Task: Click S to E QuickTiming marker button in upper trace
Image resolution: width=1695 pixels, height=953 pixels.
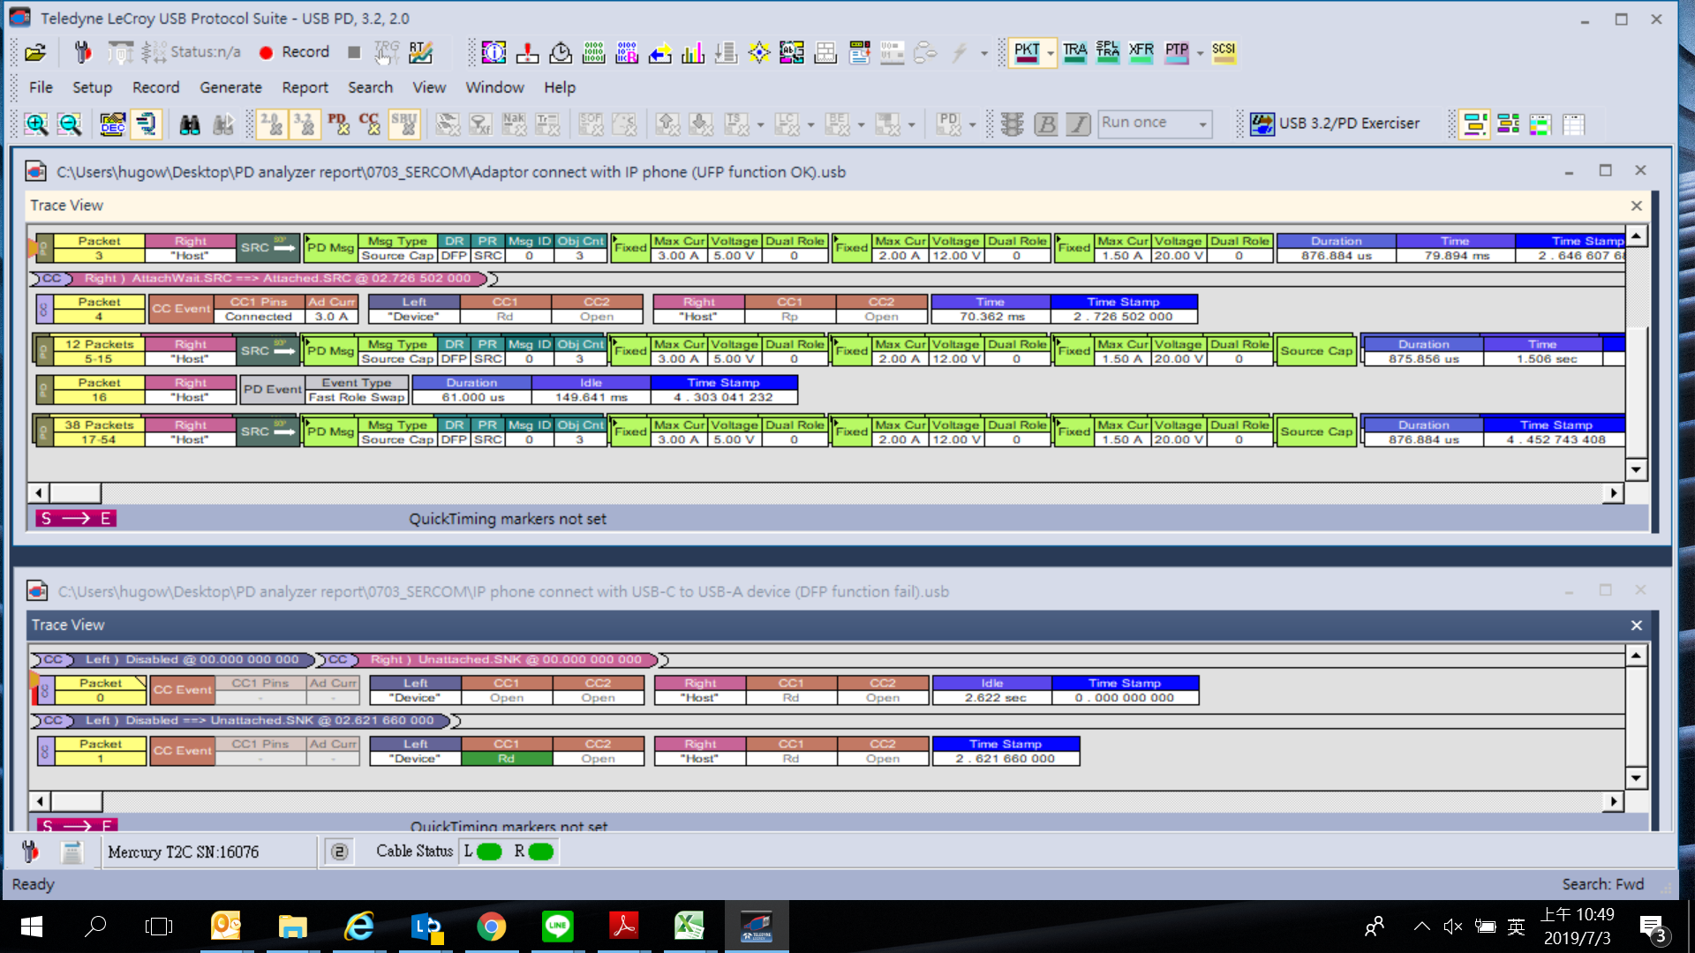Action: point(76,519)
